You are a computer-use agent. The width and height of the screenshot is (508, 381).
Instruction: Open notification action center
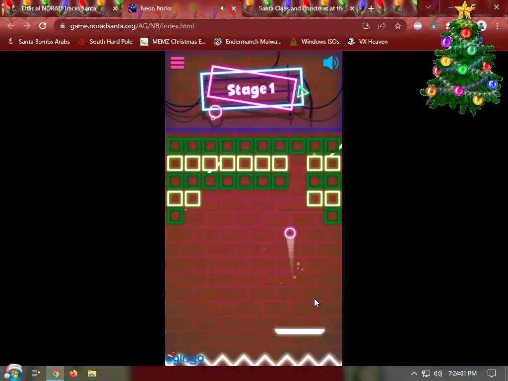click(x=492, y=374)
